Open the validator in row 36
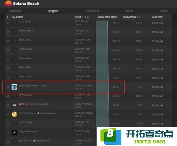Image resolution: width=177 pixels, height=146 pixels. click(x=25, y=22)
